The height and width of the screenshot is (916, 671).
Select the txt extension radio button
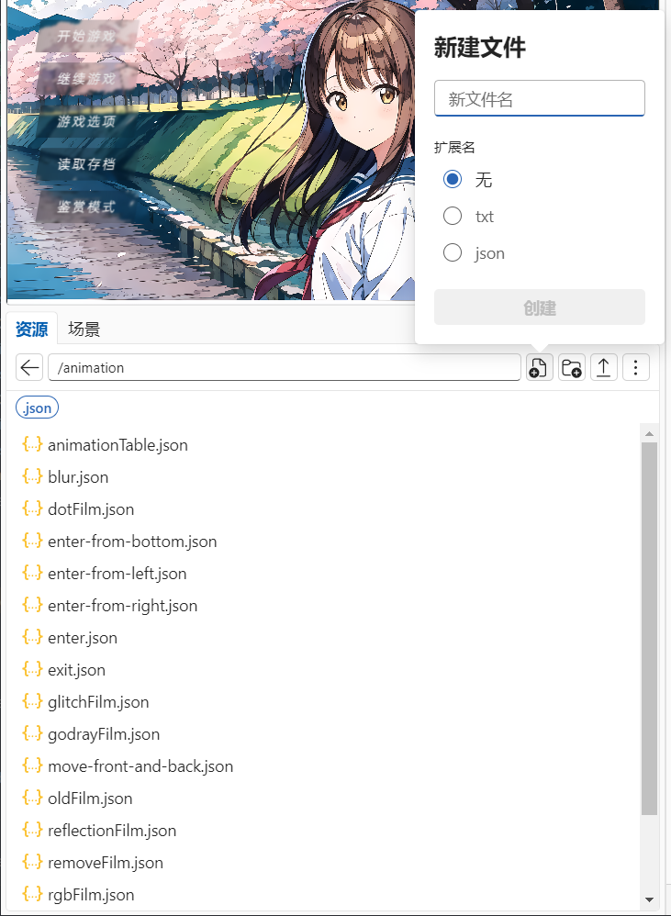click(452, 216)
